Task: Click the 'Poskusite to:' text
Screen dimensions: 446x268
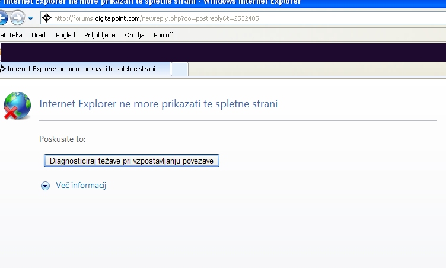Action: tap(62, 139)
